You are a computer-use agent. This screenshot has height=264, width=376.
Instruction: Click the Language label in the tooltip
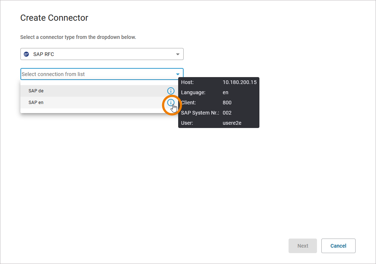(193, 92)
